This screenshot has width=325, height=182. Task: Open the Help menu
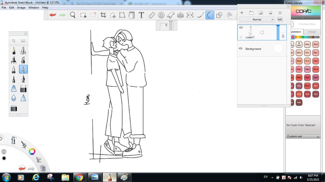click(45, 8)
